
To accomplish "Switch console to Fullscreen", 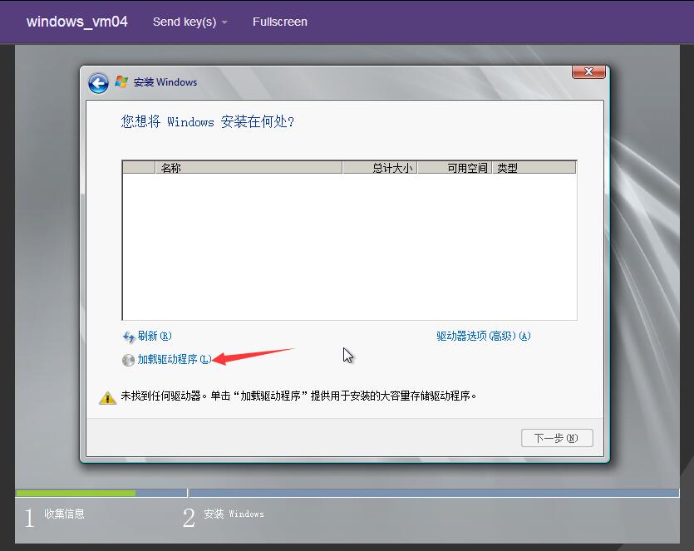I will [x=280, y=22].
